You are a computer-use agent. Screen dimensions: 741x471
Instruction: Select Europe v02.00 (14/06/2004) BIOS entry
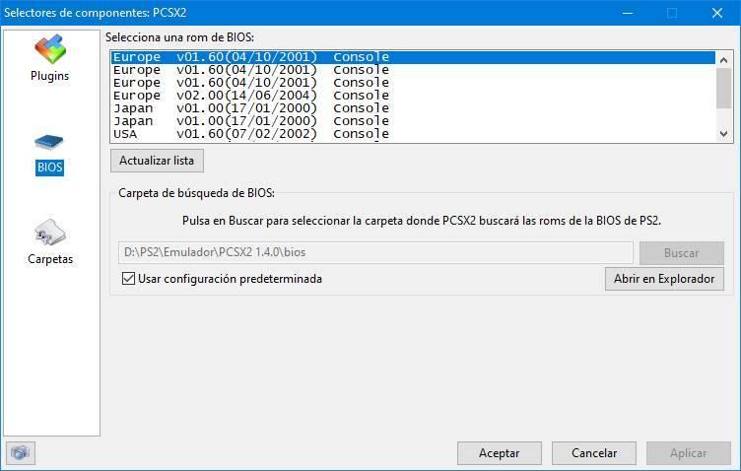(413, 96)
